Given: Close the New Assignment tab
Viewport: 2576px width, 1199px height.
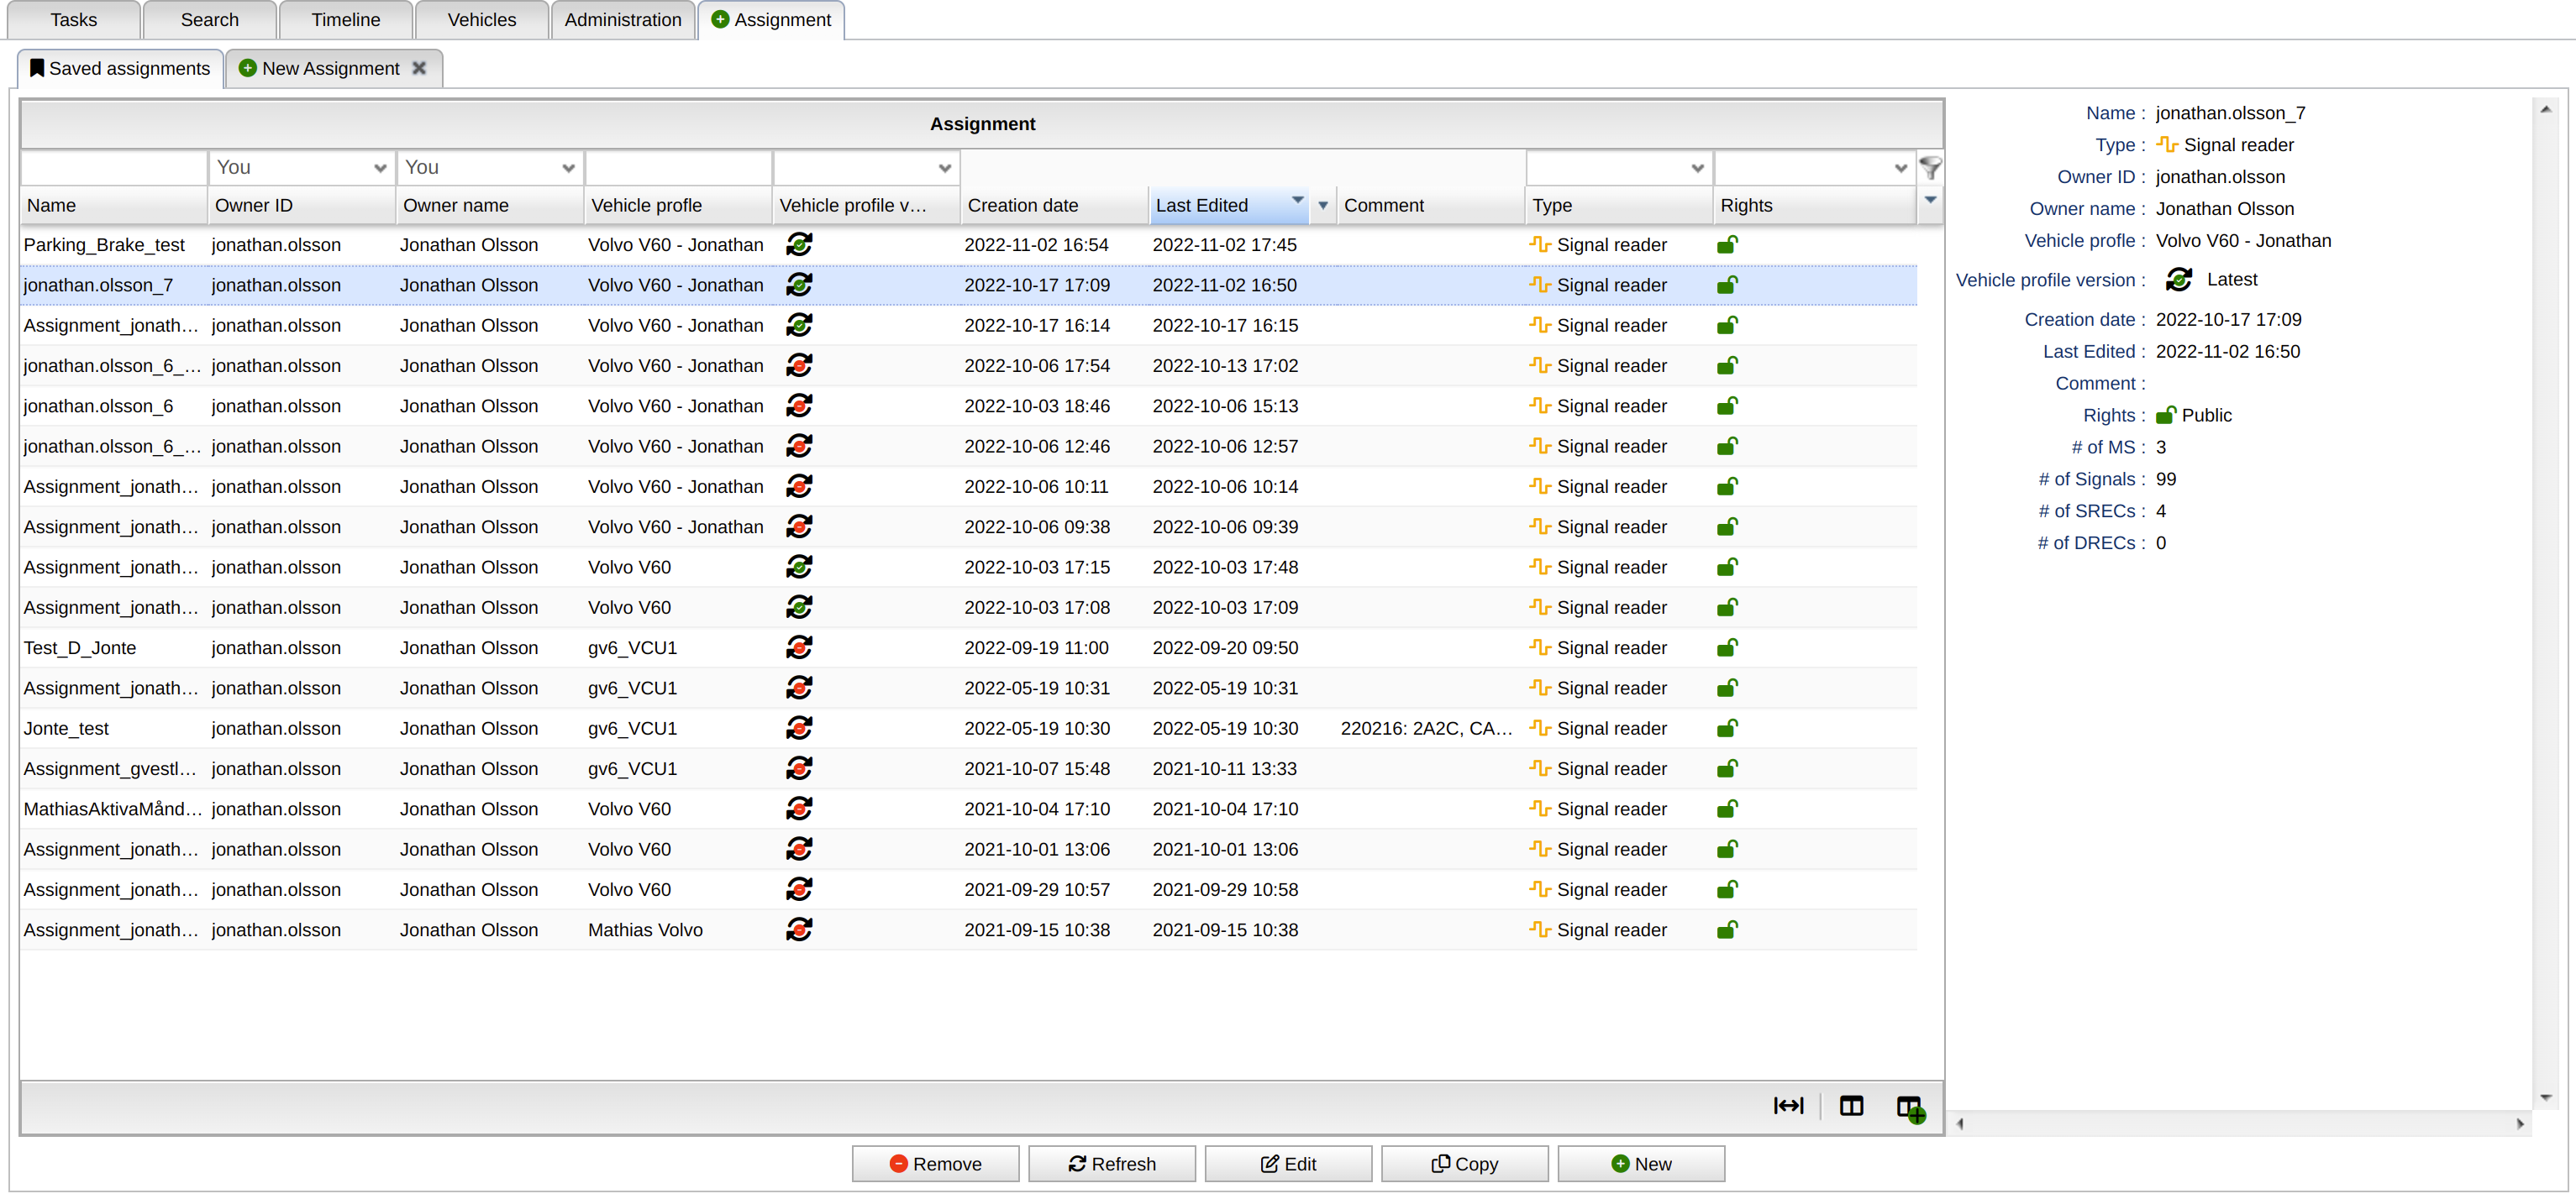Looking at the screenshot, I should point(419,68).
